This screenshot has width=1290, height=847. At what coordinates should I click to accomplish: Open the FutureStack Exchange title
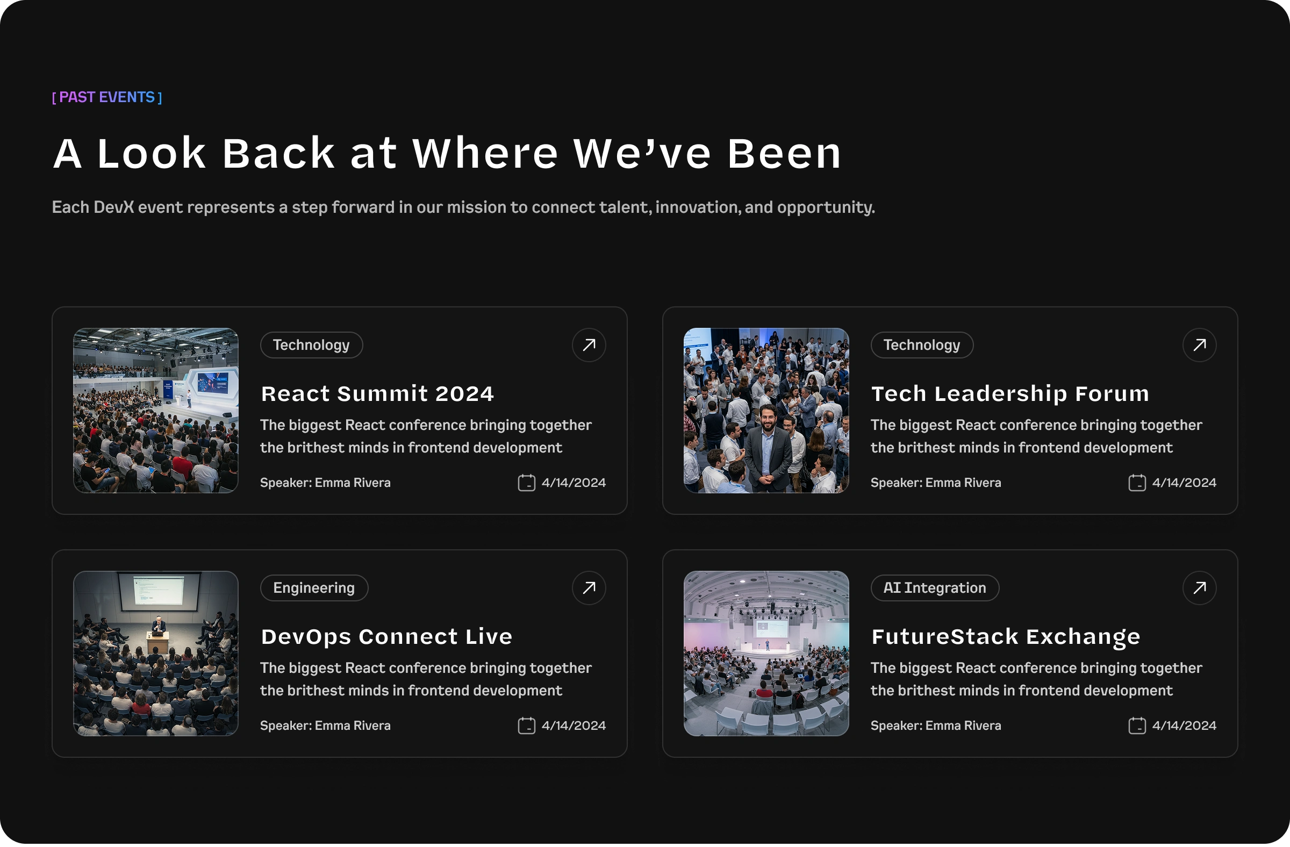pyautogui.click(x=1006, y=637)
